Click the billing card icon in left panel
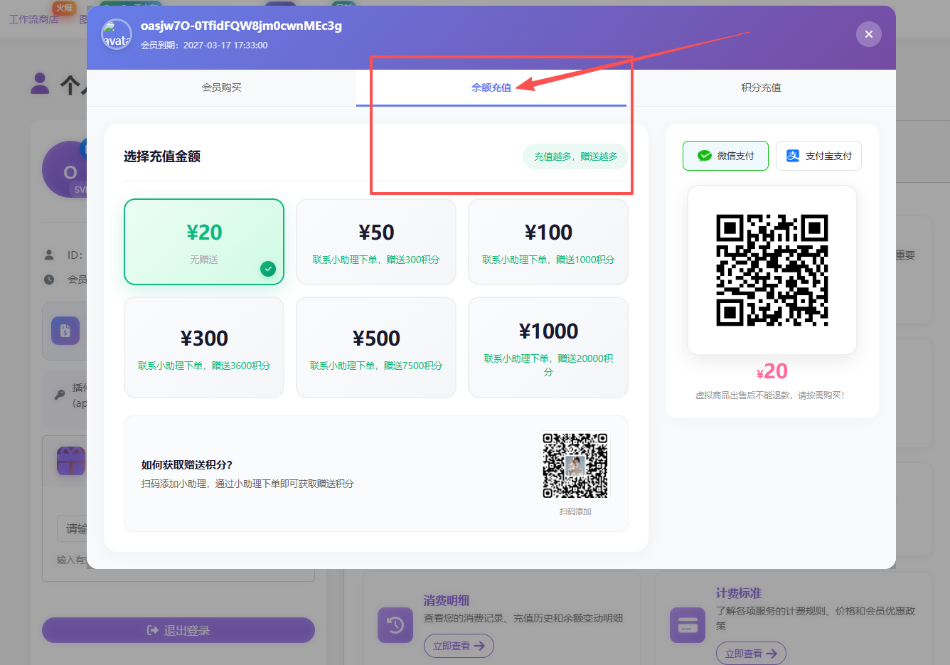 click(65, 331)
